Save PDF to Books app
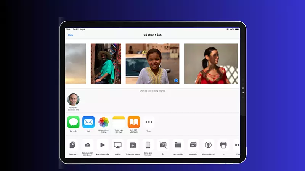This screenshot has height=171, width=305. 134,122
